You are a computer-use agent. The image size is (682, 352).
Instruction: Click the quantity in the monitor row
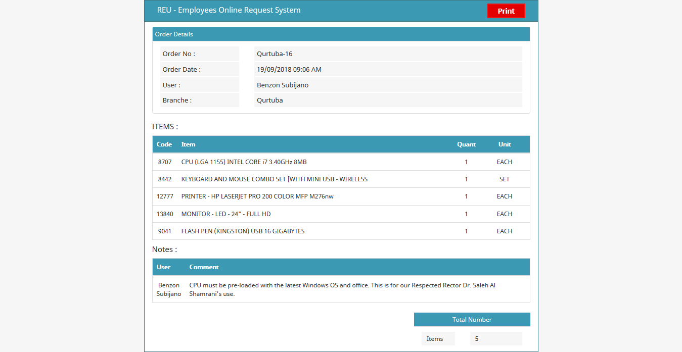point(466,214)
